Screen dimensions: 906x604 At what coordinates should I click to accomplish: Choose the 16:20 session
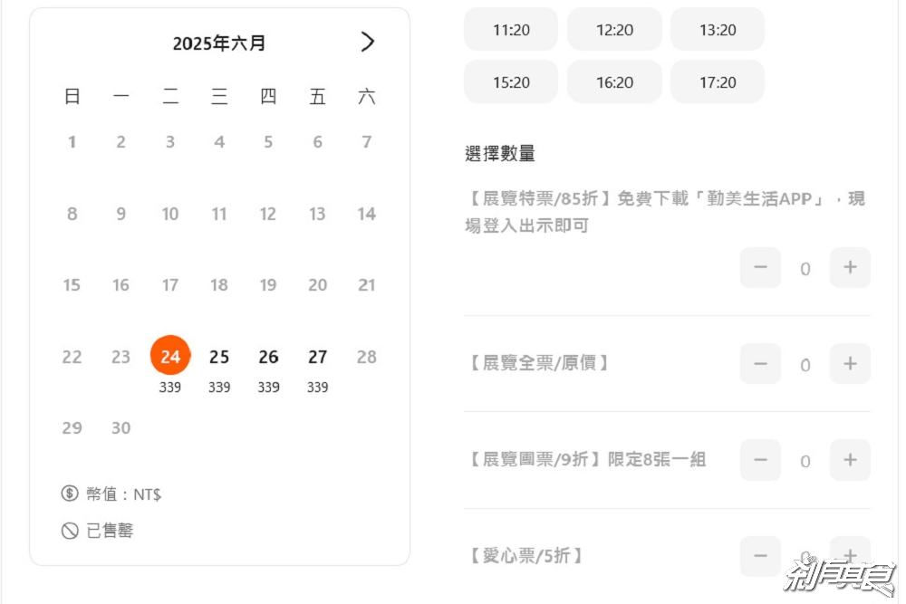pyautogui.click(x=614, y=82)
